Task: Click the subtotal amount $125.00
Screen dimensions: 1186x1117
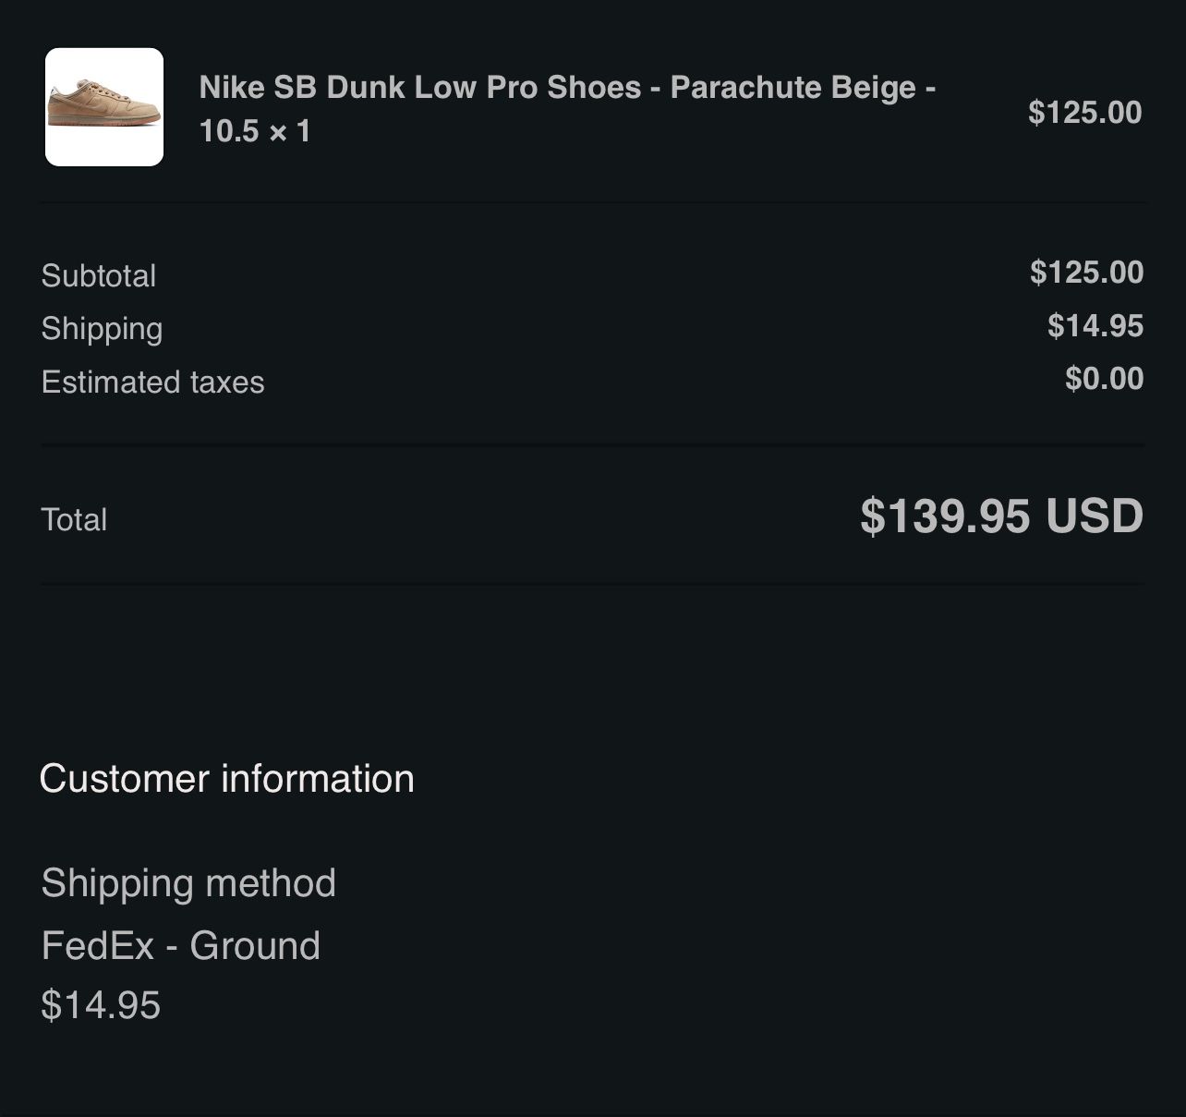Action: pyautogui.click(x=1086, y=273)
